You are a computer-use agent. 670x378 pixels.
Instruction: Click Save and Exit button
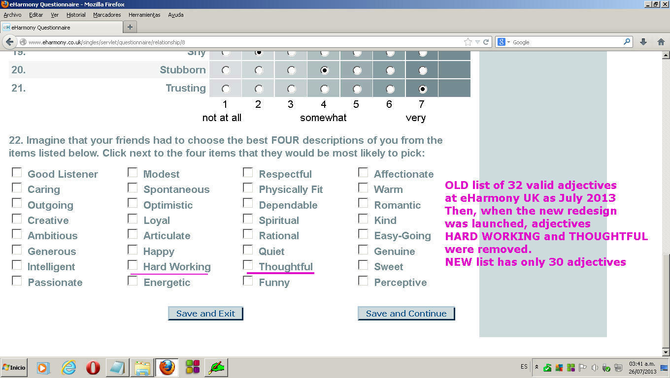(205, 314)
